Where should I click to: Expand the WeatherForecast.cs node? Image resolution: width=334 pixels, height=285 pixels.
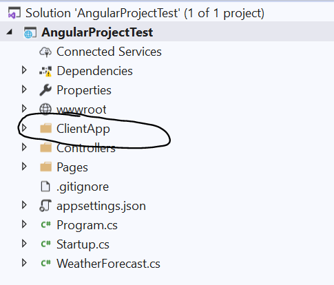click(24, 263)
